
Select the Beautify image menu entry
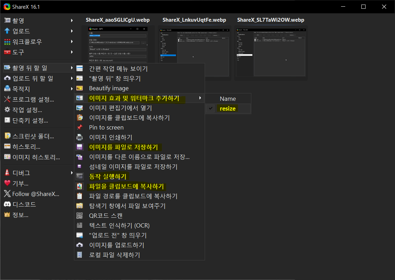click(139, 88)
